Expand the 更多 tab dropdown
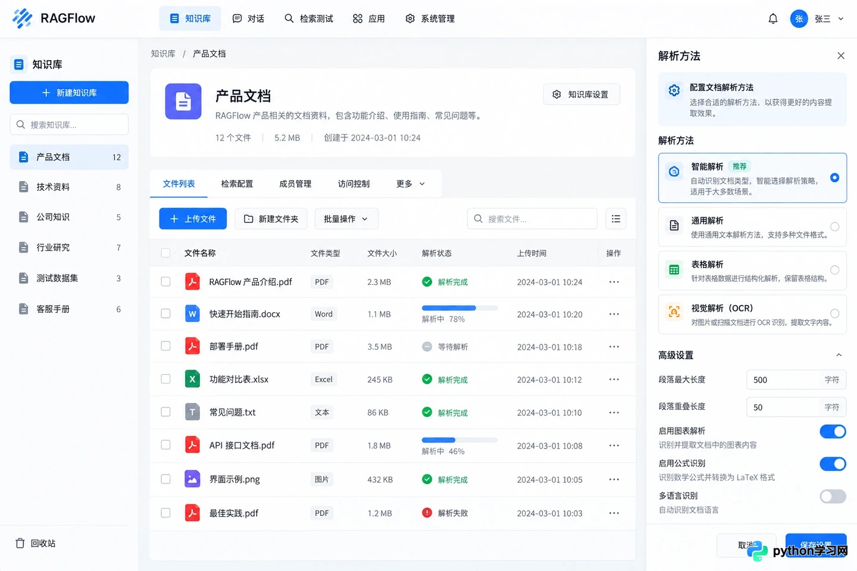This screenshot has height=571, width=857. [x=411, y=184]
